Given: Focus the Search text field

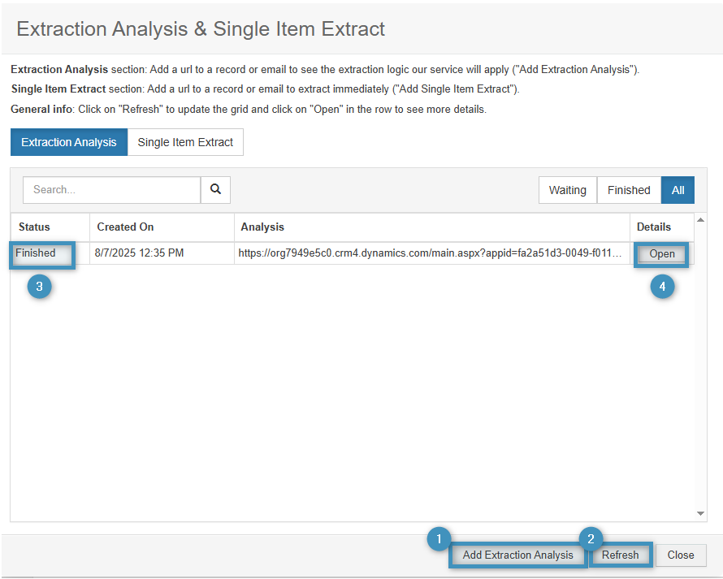Looking at the screenshot, I should (x=112, y=190).
